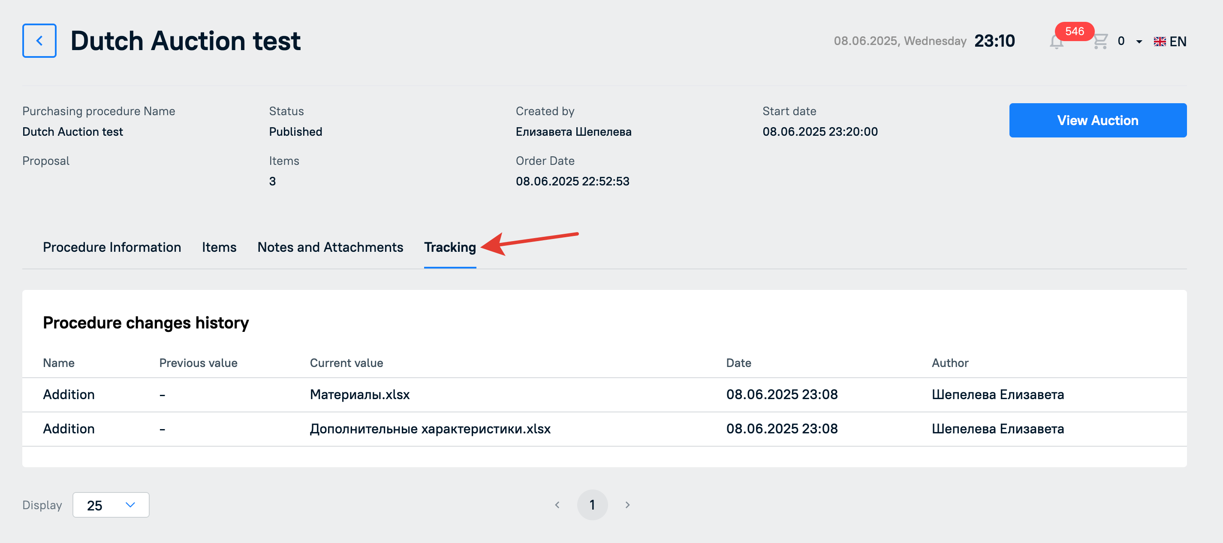Viewport: 1223px width, 543px height.
Task: Open the shopping cart icon
Action: click(x=1100, y=41)
